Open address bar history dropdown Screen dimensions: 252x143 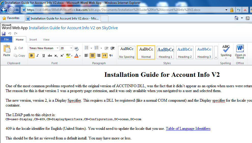coord(226,10)
